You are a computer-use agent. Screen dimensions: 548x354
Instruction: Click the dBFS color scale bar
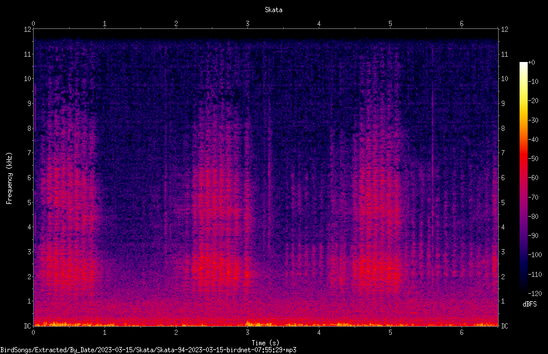coord(523,177)
